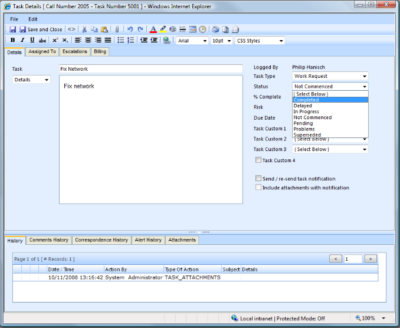Click the Save floppy disk icon

[13, 29]
